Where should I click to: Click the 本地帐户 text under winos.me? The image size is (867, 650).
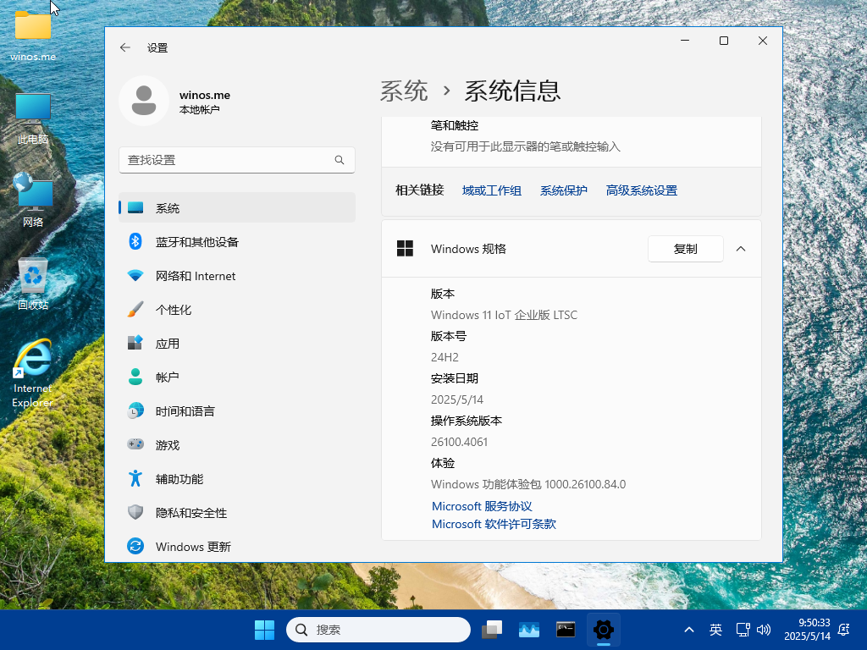(x=199, y=110)
